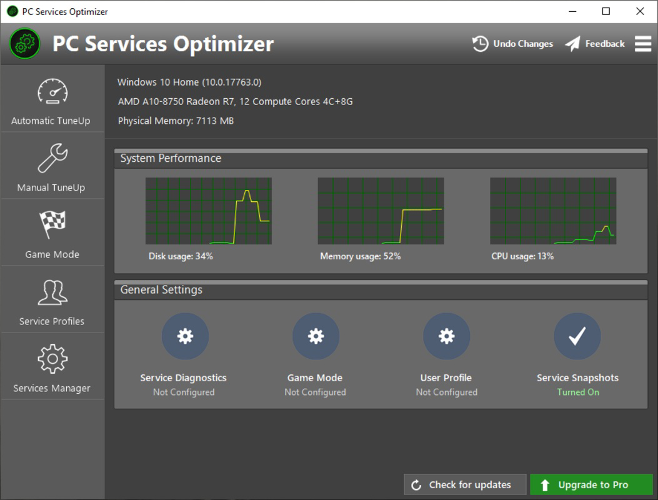The height and width of the screenshot is (500, 658).
Task: Click the PC Services Optimizer logo
Action: tap(25, 44)
